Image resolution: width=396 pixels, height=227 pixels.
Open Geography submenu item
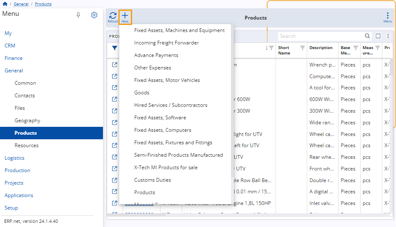point(27,121)
